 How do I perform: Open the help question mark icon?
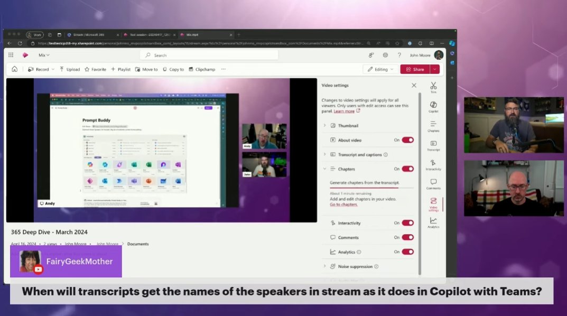coord(399,55)
